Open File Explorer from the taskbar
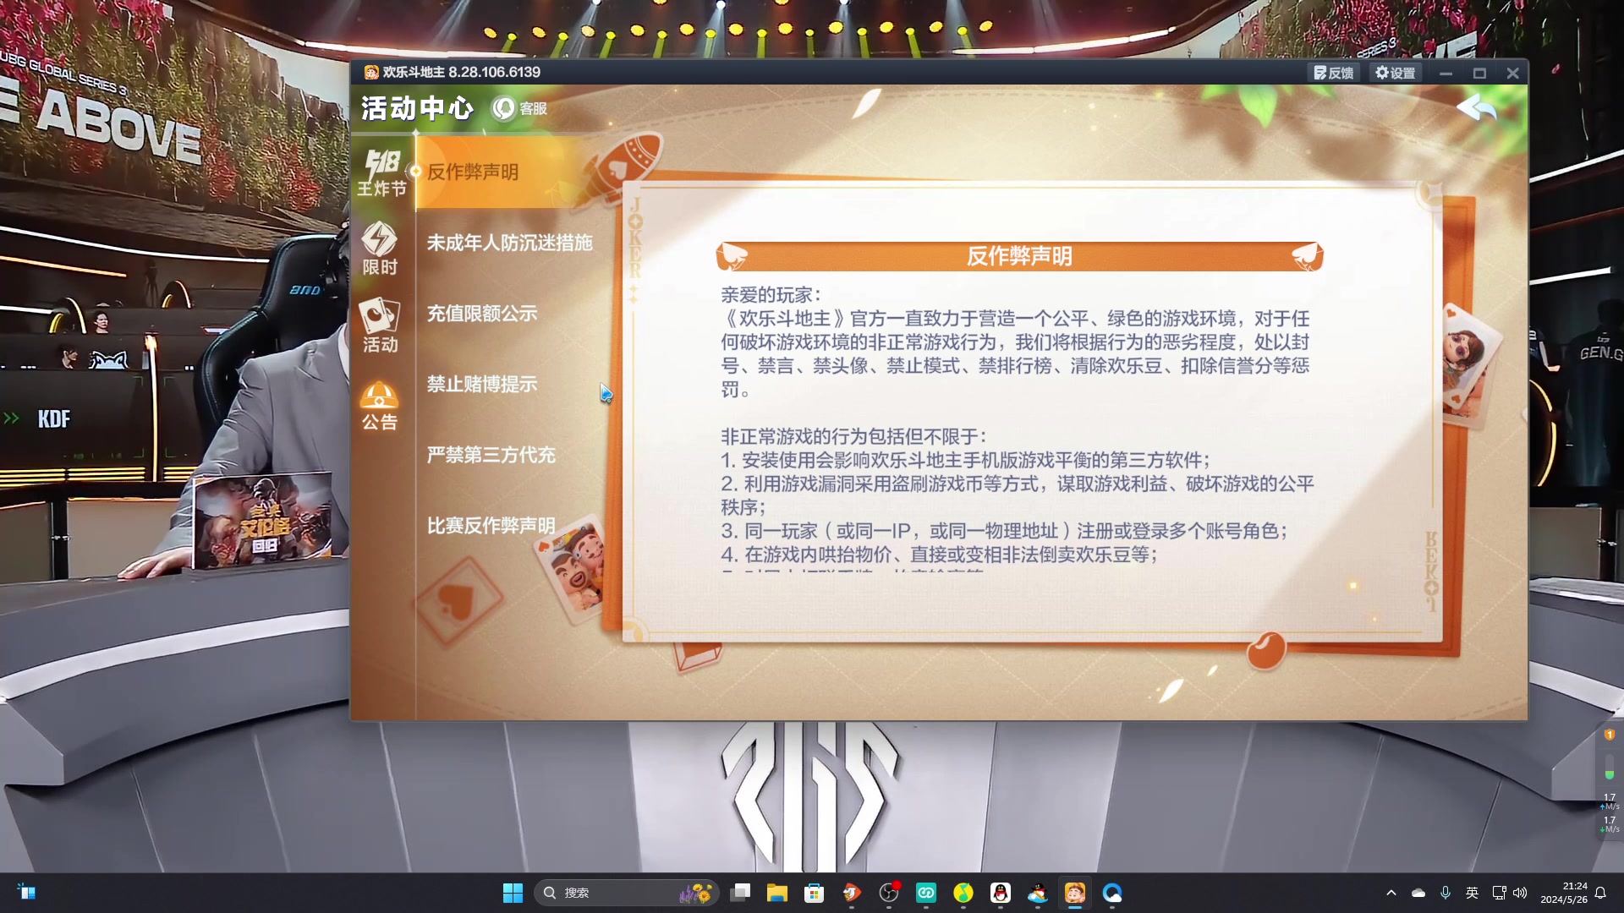 pos(777,893)
